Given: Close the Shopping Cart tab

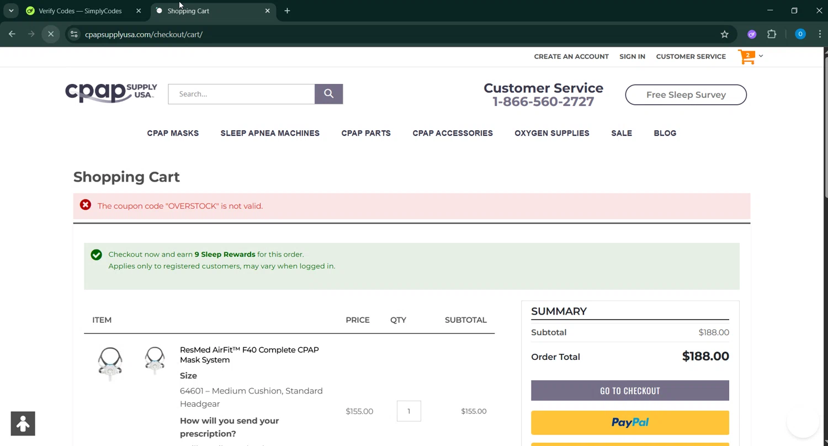Looking at the screenshot, I should coord(268,10).
